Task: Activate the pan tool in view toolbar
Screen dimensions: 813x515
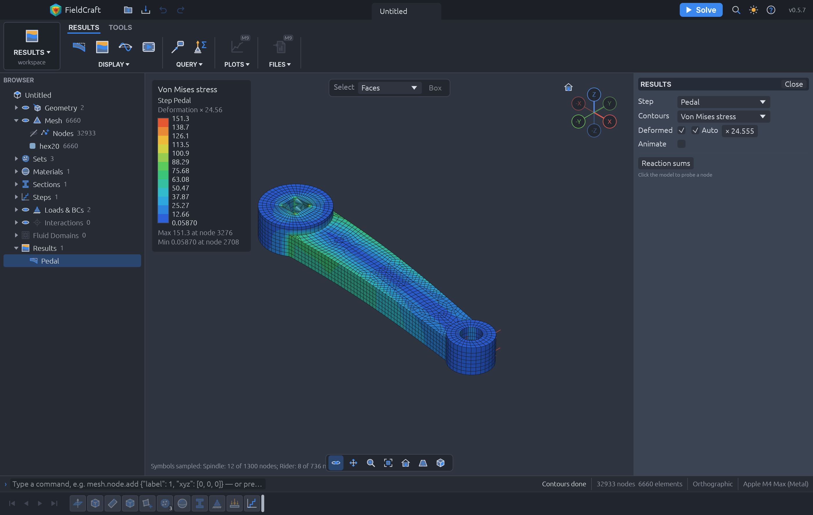Action: pyautogui.click(x=353, y=463)
